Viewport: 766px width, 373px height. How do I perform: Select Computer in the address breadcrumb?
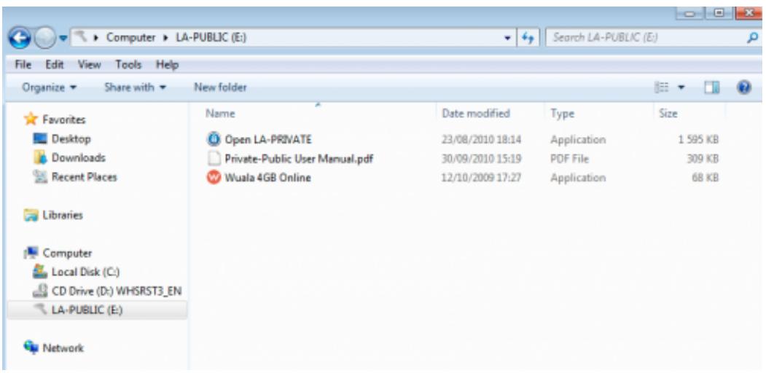click(131, 37)
